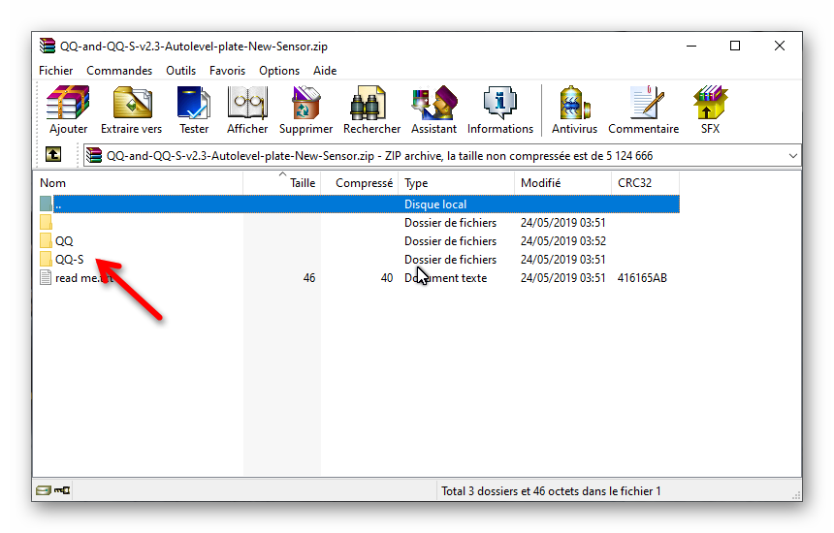This screenshot has width=834, height=533.
Task: Click the Extraire vers toolbar icon
Action: [x=131, y=110]
